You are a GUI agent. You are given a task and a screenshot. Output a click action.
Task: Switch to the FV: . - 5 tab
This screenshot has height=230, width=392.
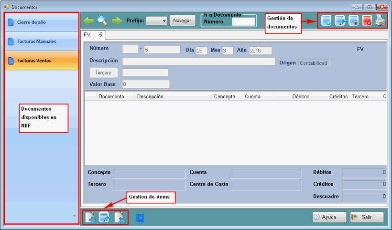click(93, 35)
